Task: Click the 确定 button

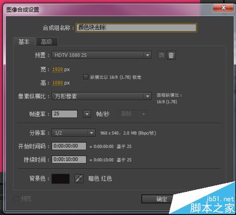Action: coord(161,199)
